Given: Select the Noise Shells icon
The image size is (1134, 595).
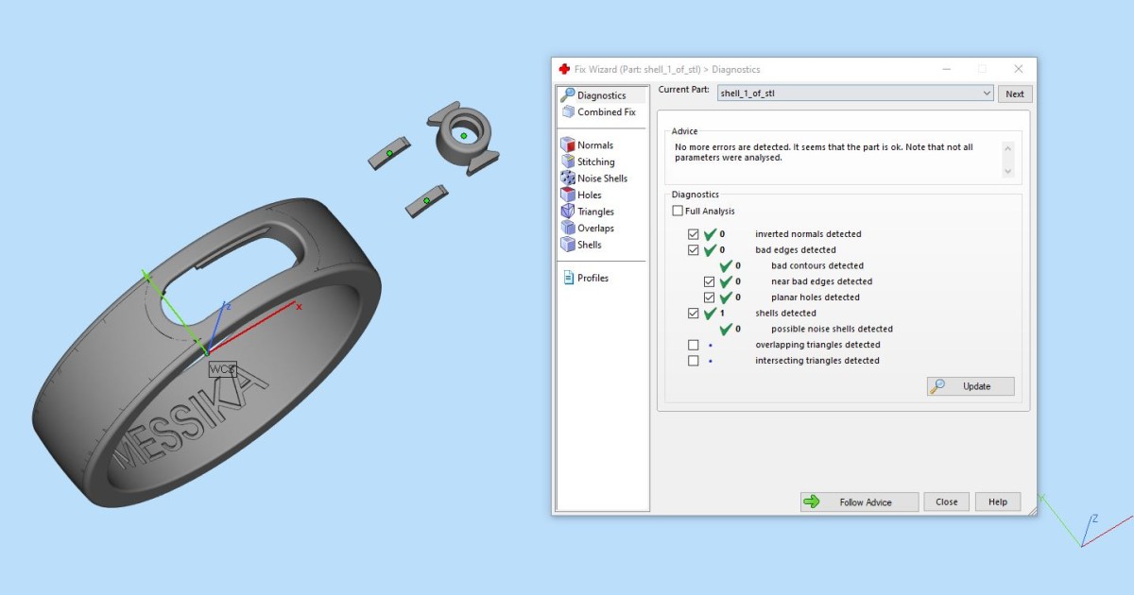Looking at the screenshot, I should pyautogui.click(x=568, y=178).
